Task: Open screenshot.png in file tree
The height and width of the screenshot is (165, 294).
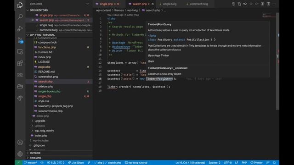Action: [x=48, y=77]
